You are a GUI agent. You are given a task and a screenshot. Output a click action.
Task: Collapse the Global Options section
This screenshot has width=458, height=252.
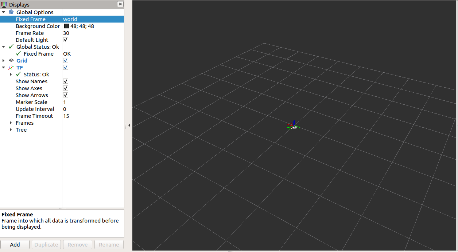pyautogui.click(x=4, y=12)
